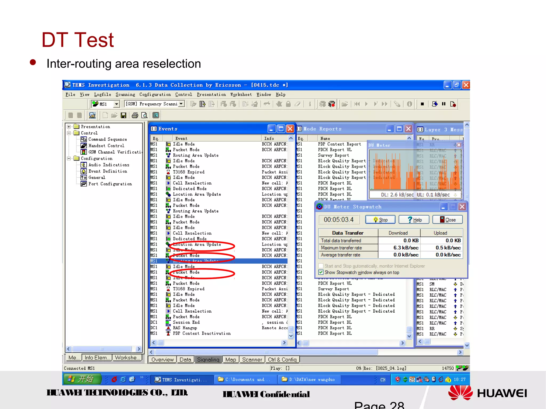This screenshot has height=409, width=546.
Task: Click the stopwatch time 00:05:03.4 field
Action: coord(339,220)
